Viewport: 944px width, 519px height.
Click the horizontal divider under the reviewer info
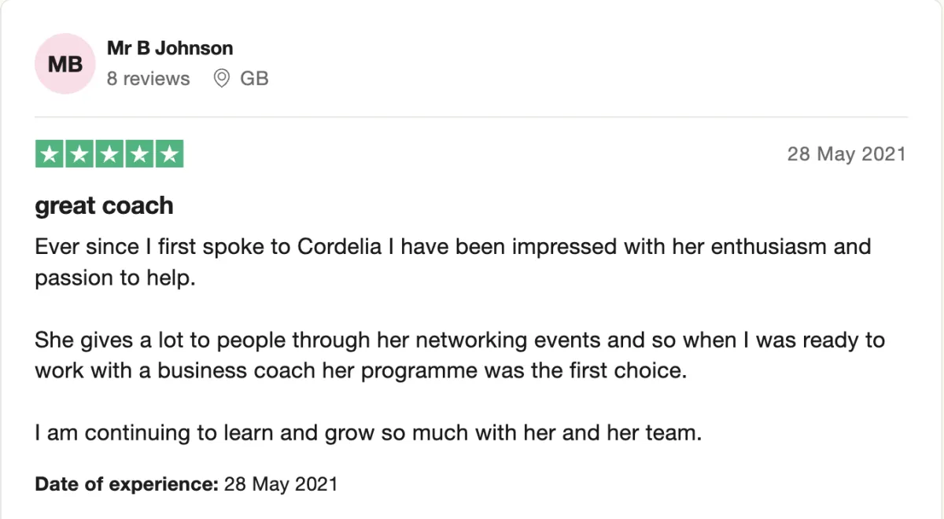[471, 117]
